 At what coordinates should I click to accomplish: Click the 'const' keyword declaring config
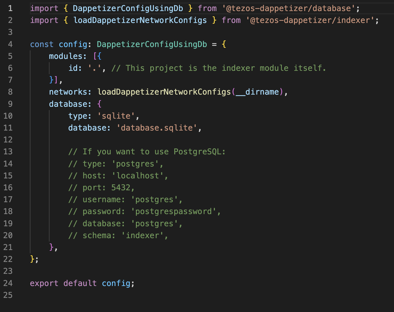pos(42,44)
